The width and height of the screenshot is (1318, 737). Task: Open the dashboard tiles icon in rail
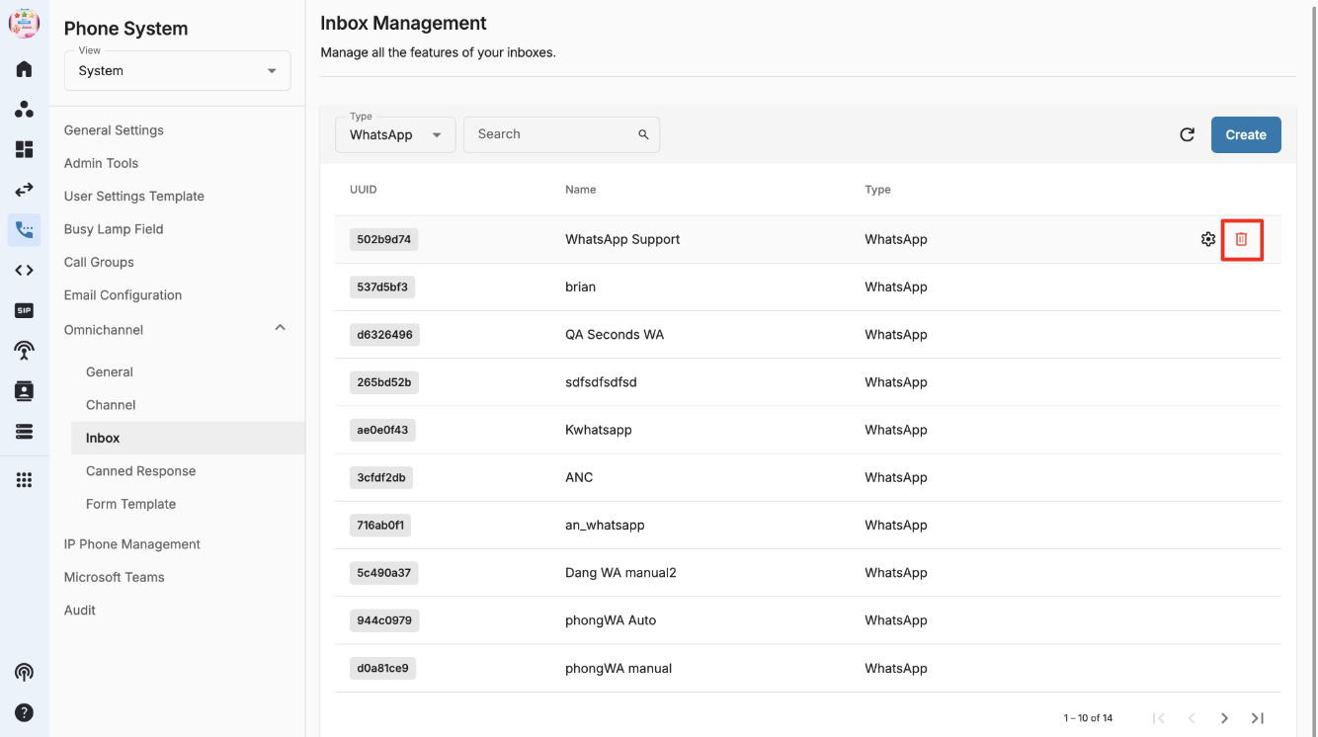click(x=24, y=149)
